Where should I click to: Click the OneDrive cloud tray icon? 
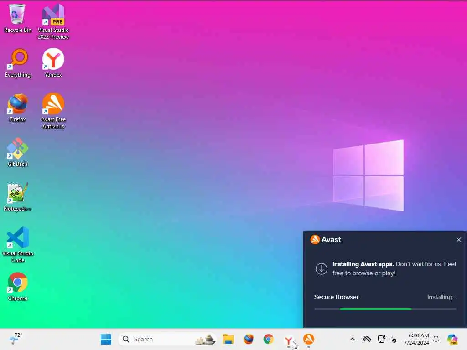coord(367,339)
